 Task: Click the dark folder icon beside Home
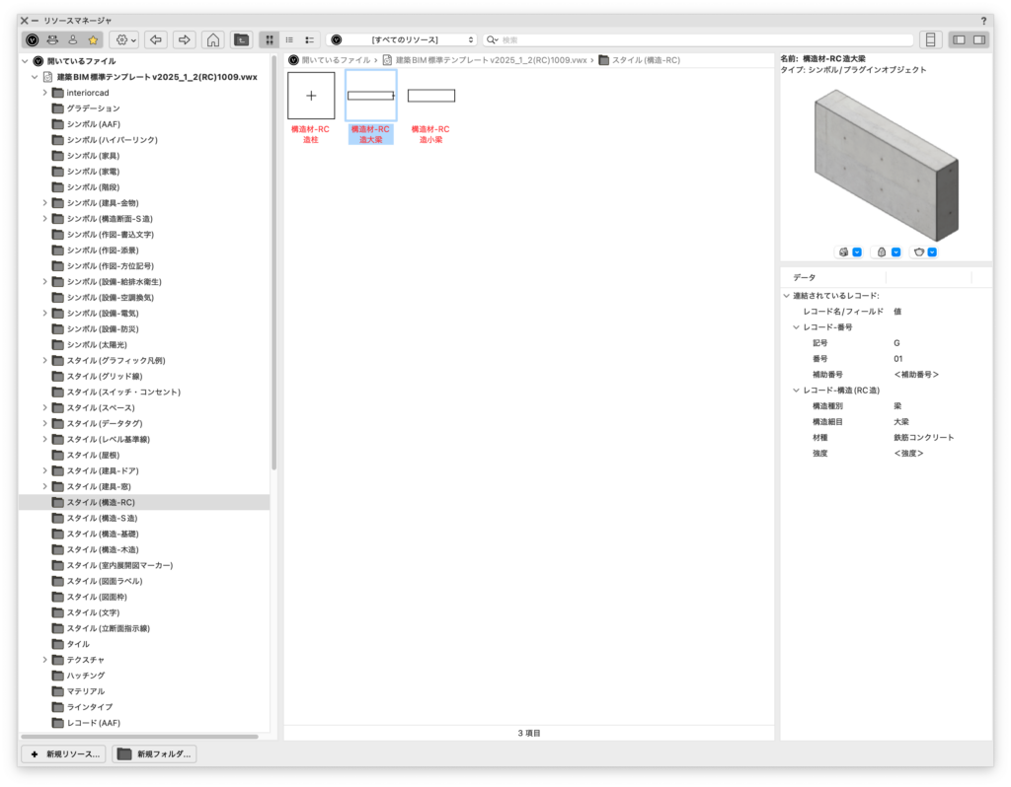pyautogui.click(x=241, y=39)
